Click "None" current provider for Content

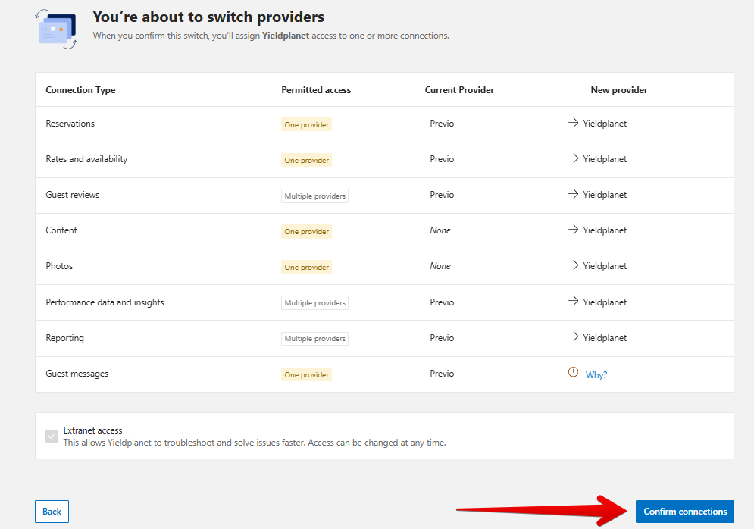(440, 230)
